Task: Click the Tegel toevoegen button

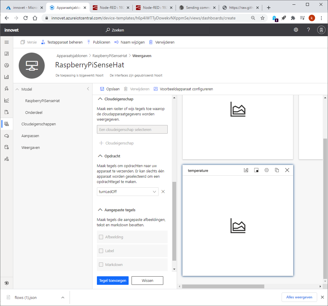Action: [112, 281]
